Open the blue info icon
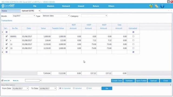The height and width of the screenshot is (97, 173). tap(162, 6)
